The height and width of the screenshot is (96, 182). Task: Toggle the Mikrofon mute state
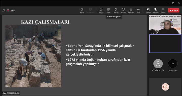point(155,10)
